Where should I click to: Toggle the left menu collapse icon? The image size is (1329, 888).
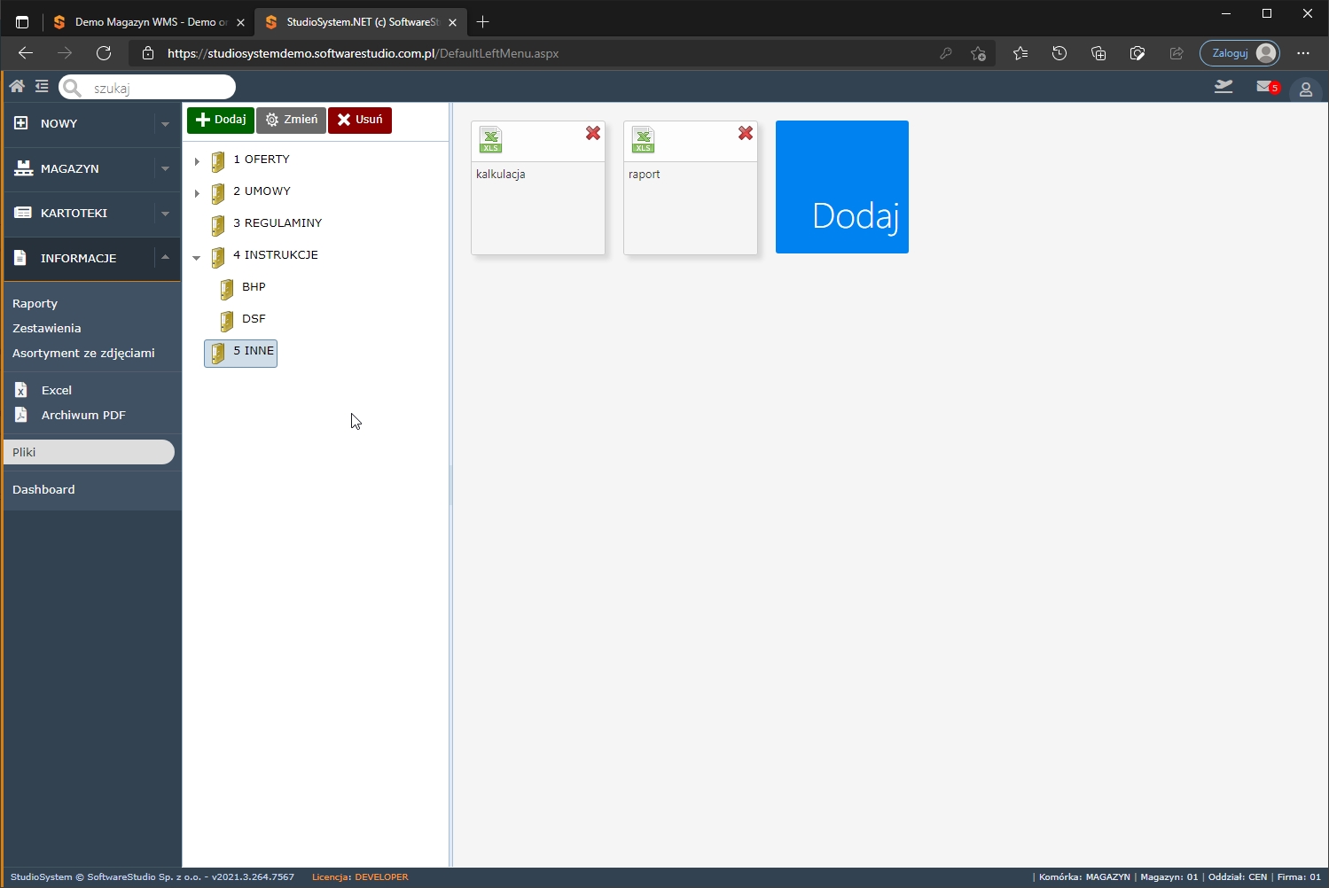click(42, 87)
